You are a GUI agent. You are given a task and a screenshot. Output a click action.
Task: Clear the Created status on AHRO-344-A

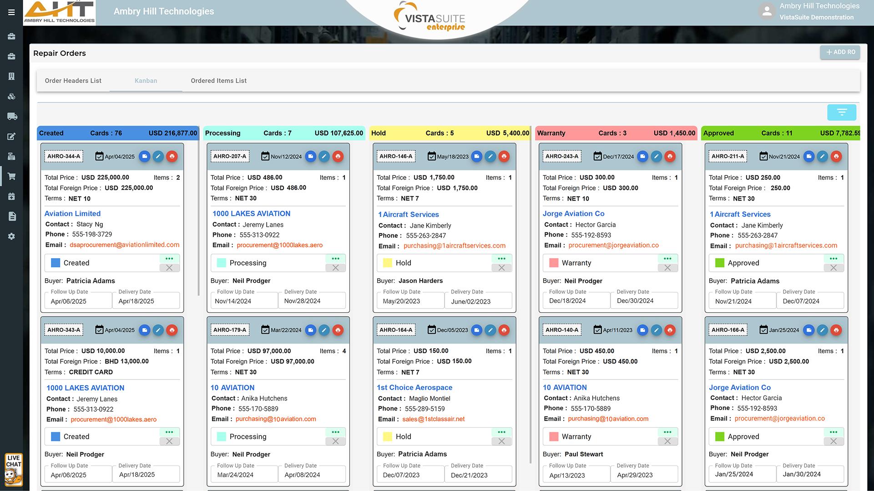click(x=169, y=268)
